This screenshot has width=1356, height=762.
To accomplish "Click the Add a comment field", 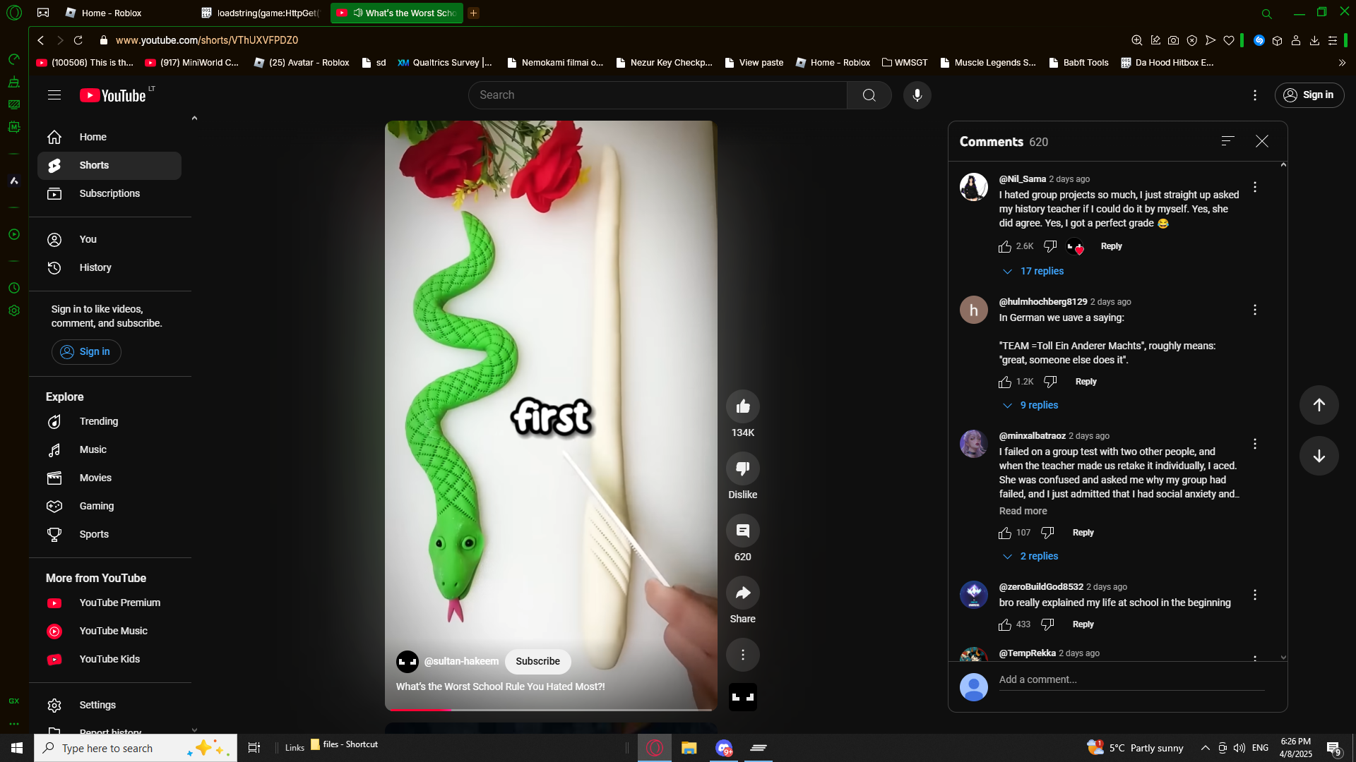I will point(1130,679).
